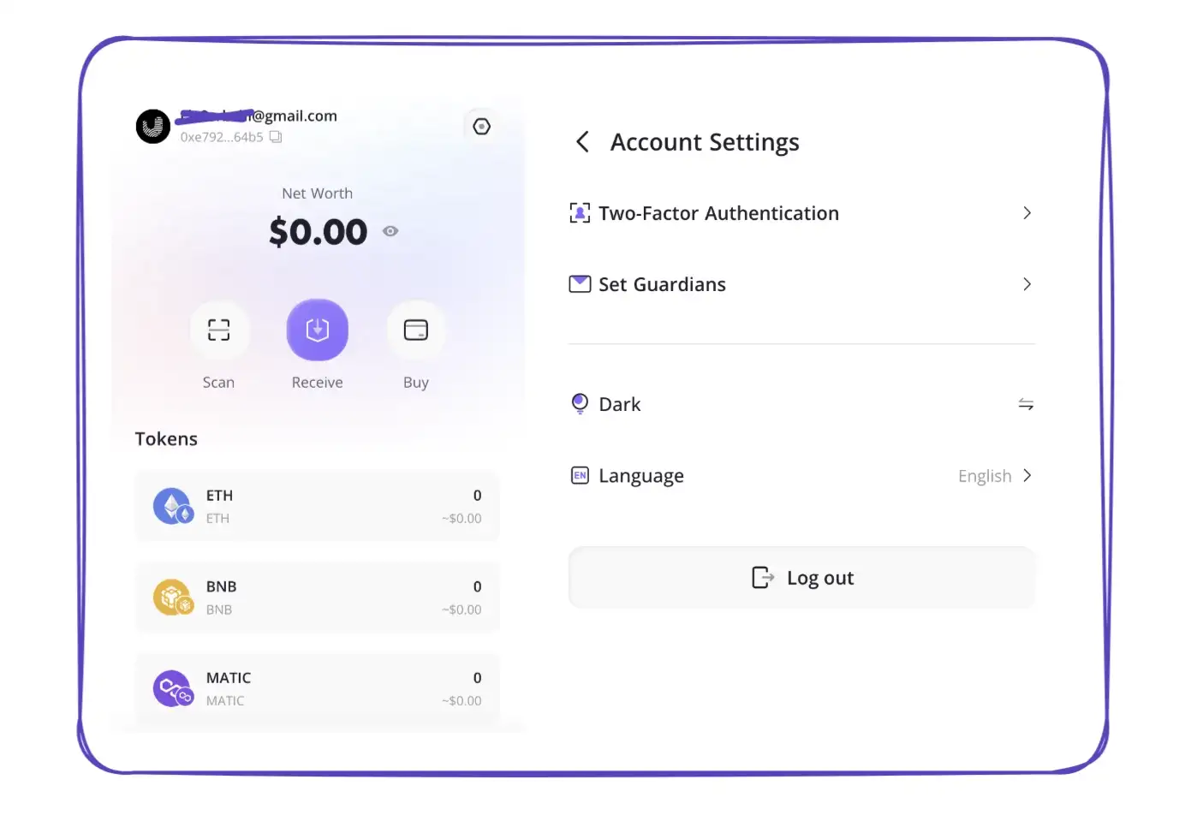Click the Scan label
This screenshot has height=815, width=1197.
pyautogui.click(x=218, y=383)
